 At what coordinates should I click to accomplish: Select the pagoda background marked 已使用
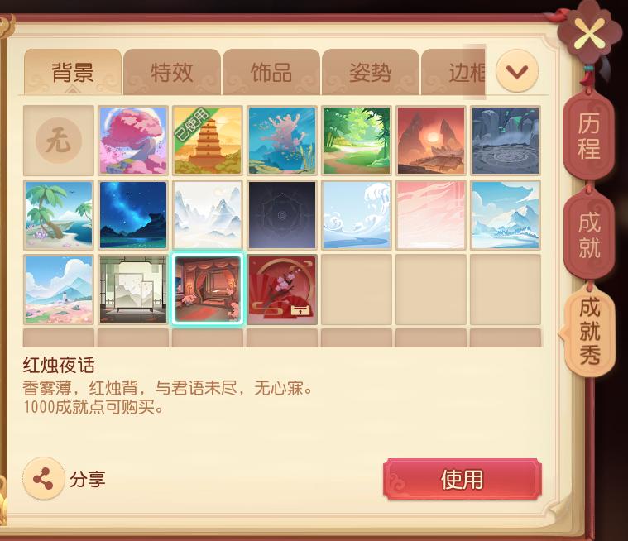(x=208, y=141)
